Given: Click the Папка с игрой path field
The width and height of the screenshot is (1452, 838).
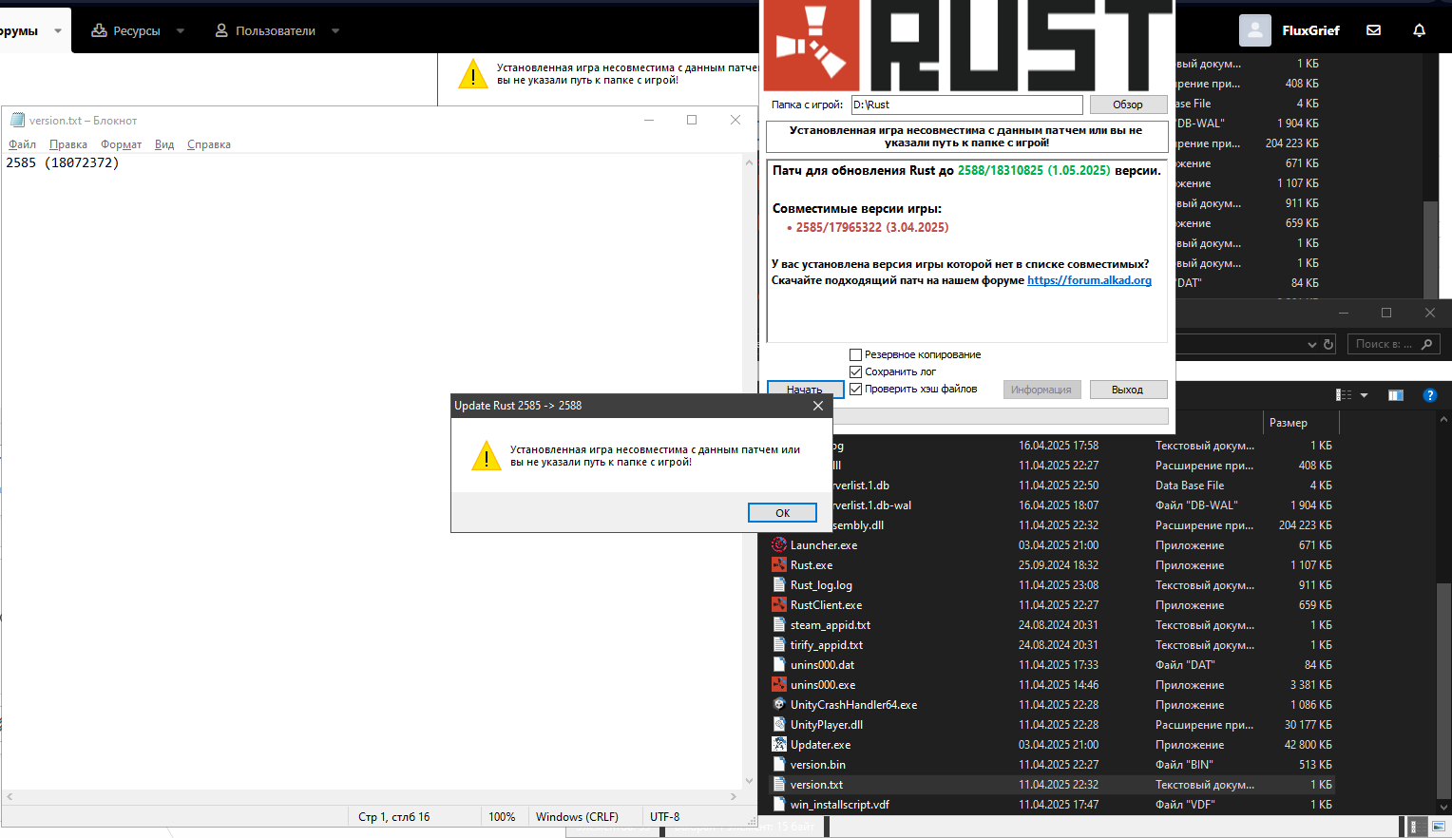Looking at the screenshot, I should click(967, 105).
